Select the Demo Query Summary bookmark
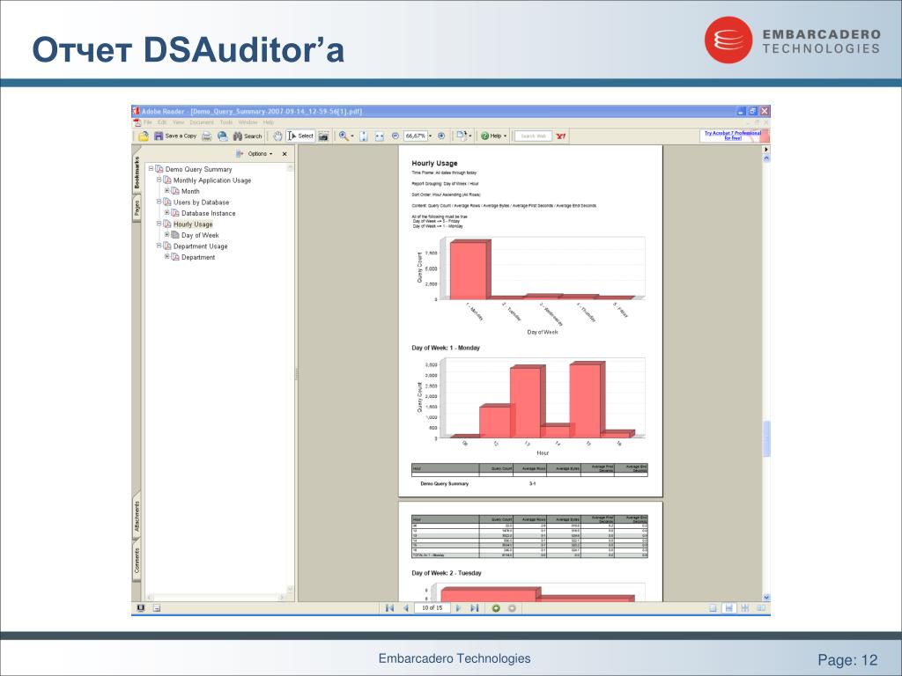Screen dimensions: 902x676 tap(198, 170)
